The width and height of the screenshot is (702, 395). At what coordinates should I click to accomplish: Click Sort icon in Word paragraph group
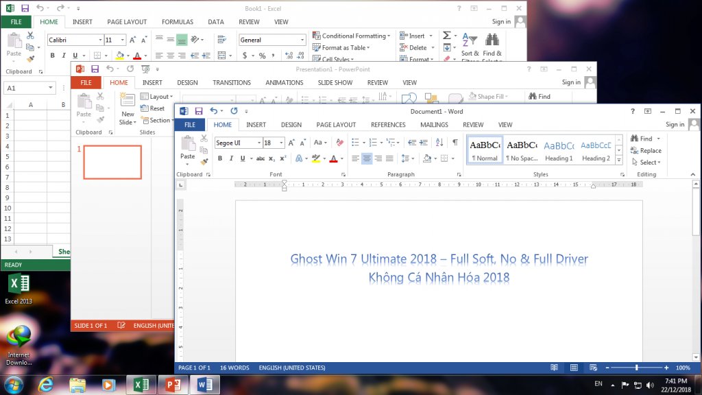tap(439, 143)
